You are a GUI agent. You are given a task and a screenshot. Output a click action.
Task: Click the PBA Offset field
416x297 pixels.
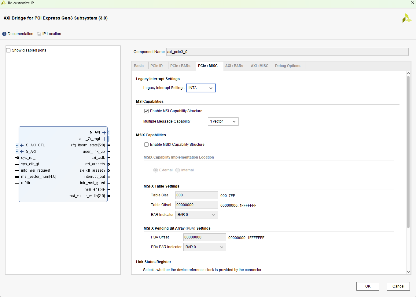pos(205,237)
